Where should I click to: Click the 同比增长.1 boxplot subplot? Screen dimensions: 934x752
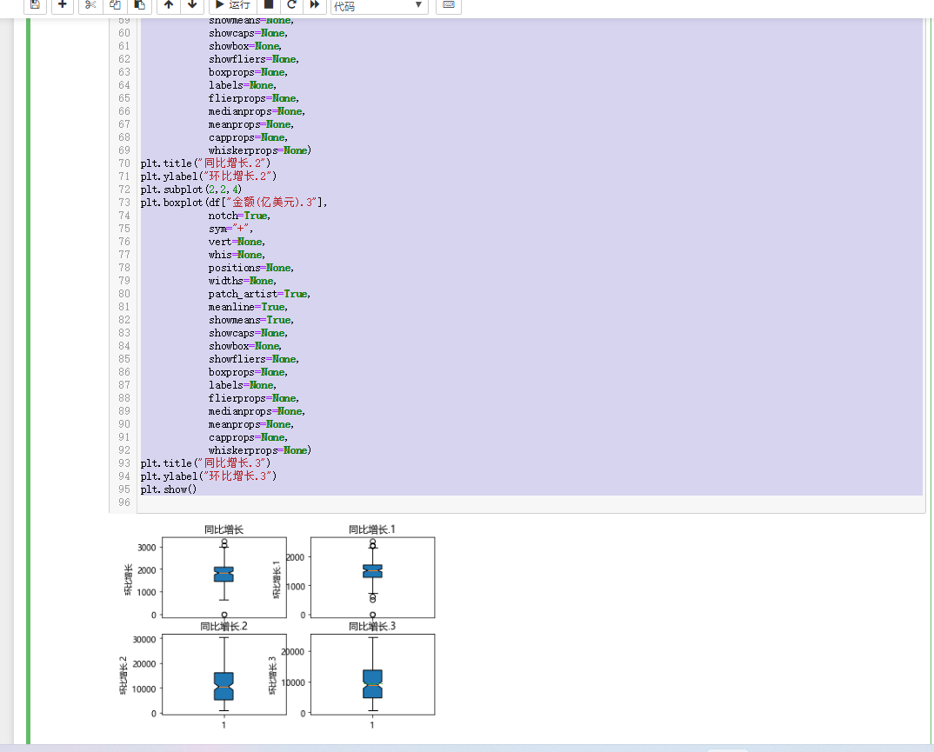click(372, 577)
